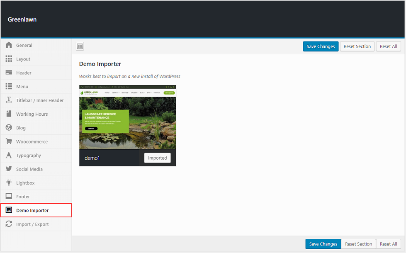Click the Header section icon
The image size is (406, 253).
pyautogui.click(x=9, y=73)
